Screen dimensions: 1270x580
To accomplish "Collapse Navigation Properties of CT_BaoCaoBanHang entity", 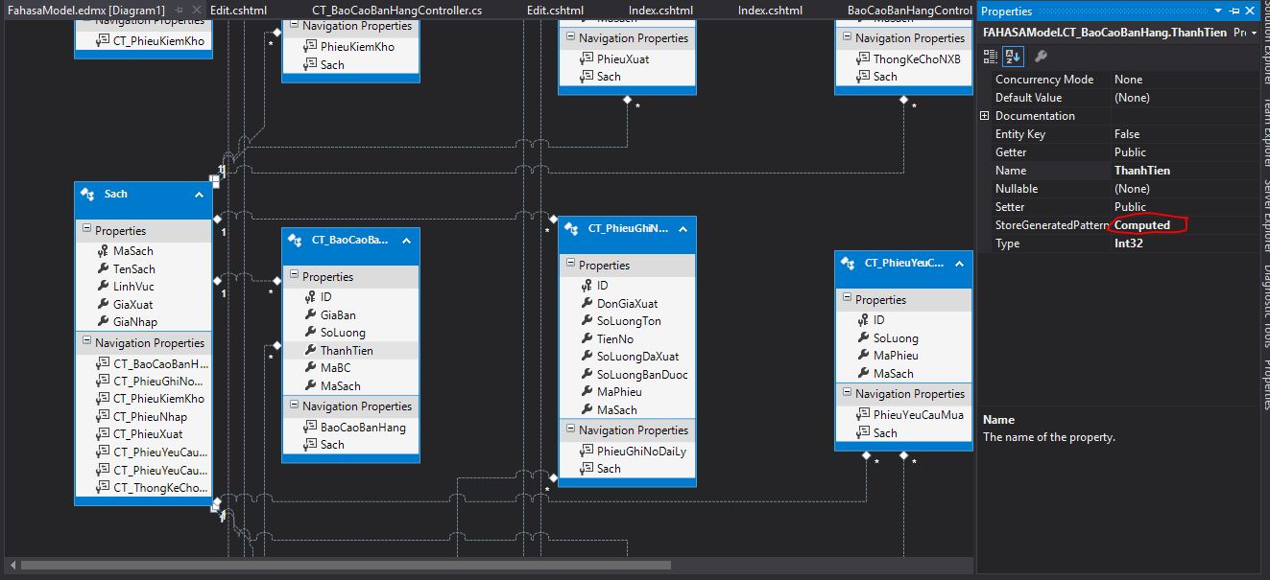I will (294, 406).
